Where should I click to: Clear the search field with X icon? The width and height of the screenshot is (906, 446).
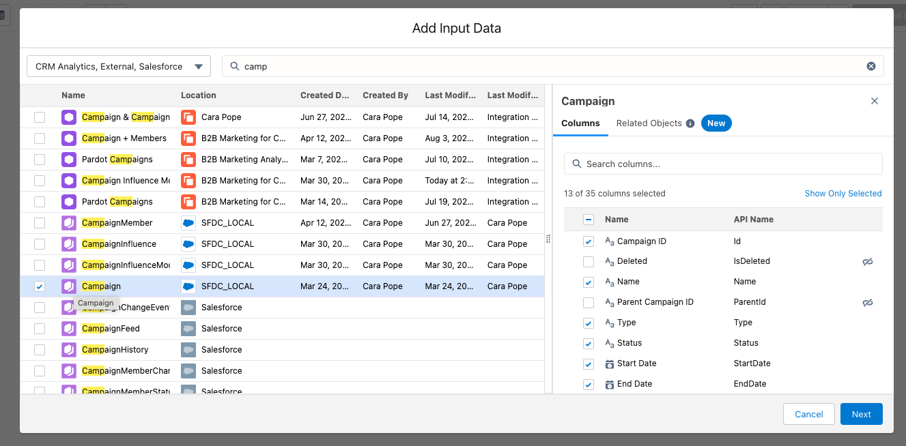point(871,66)
